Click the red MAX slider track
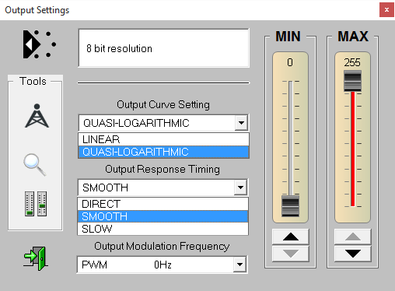Image resolution: width=395 pixels, height=291 pixels. tap(353, 149)
